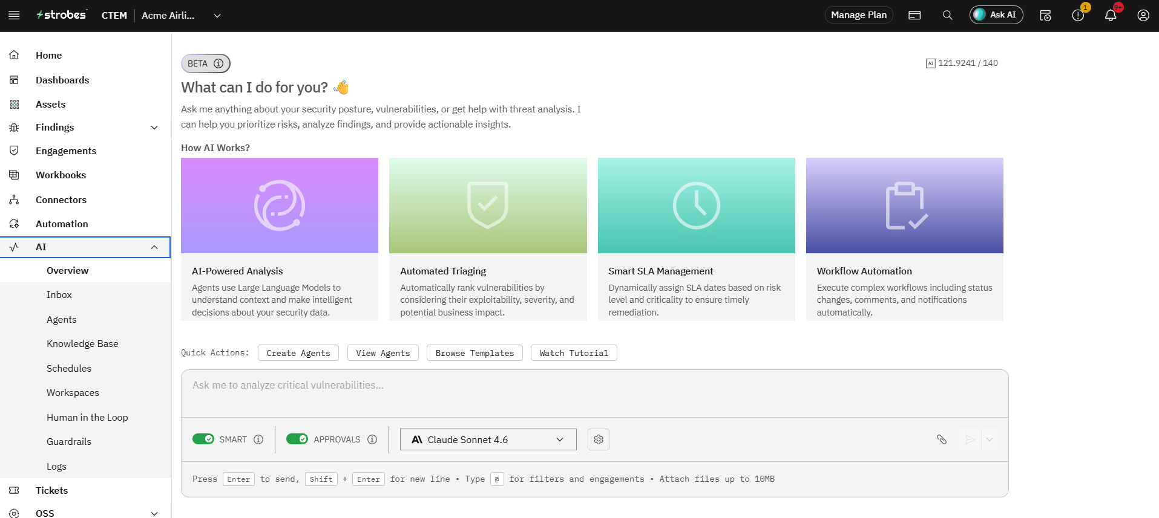Click the Browse Templates quick action
The width and height of the screenshot is (1159, 518).
pos(474,353)
